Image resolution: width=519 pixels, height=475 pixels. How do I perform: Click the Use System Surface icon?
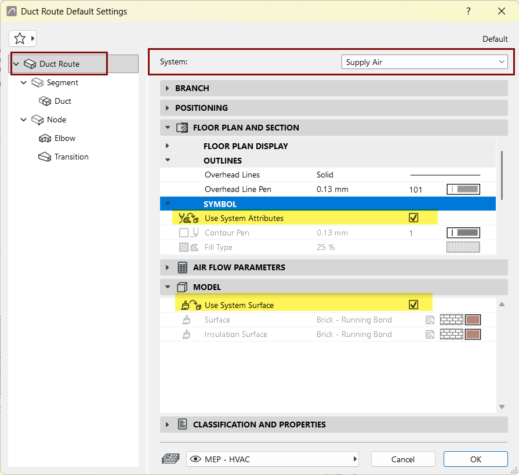[x=191, y=305]
